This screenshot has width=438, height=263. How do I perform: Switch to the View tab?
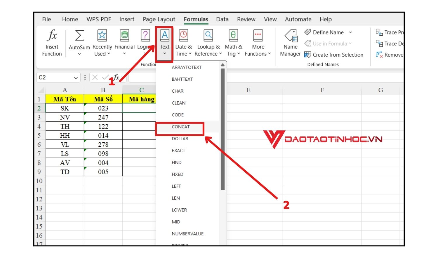[x=270, y=19]
